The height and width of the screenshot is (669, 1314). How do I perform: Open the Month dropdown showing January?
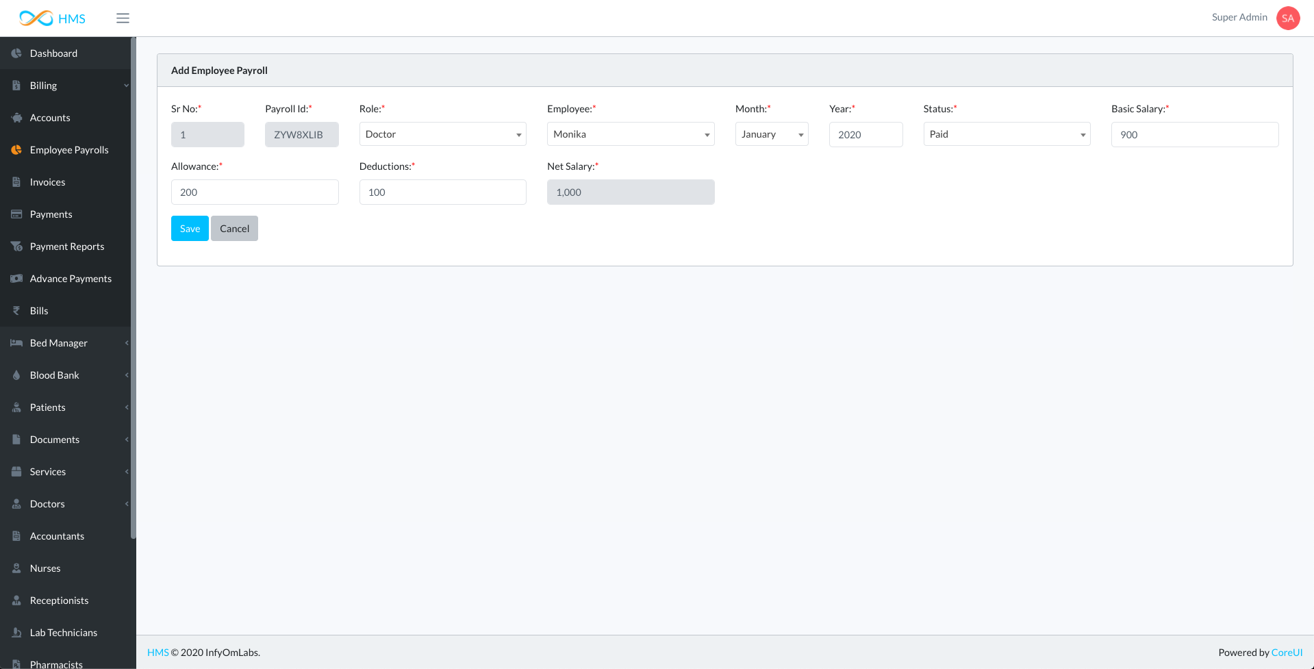point(771,134)
